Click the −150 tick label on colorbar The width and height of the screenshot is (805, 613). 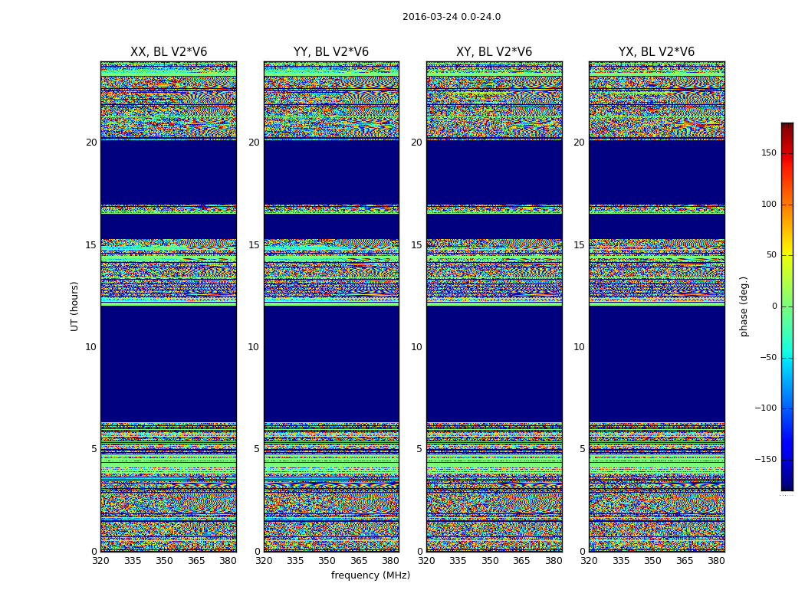[x=765, y=460]
